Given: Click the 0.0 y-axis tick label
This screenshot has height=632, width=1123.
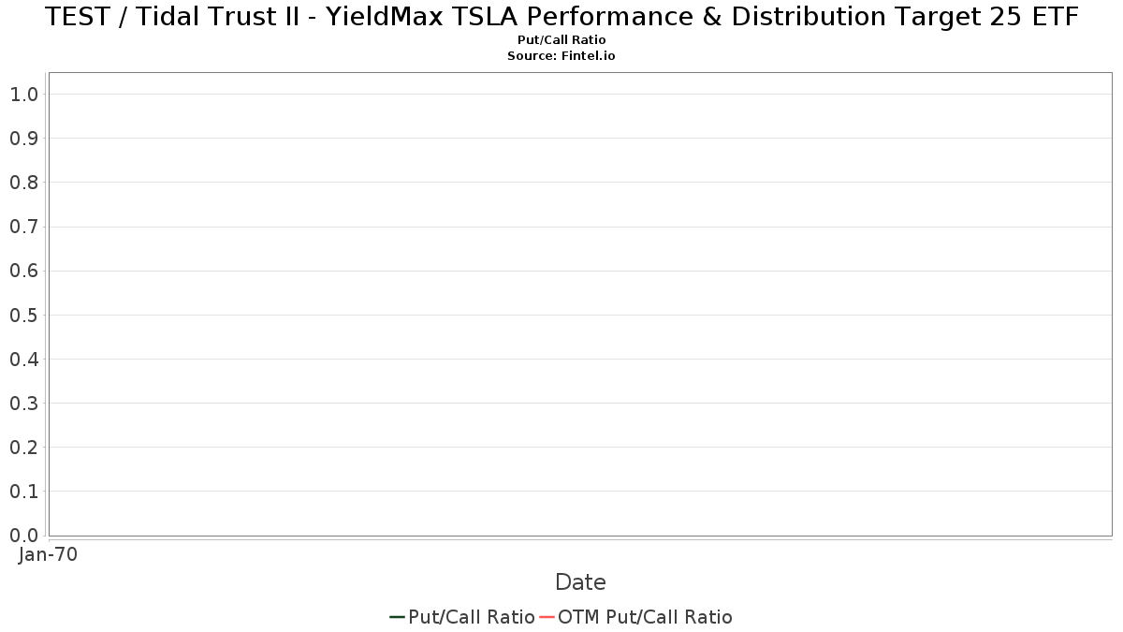Looking at the screenshot, I should click(23, 535).
